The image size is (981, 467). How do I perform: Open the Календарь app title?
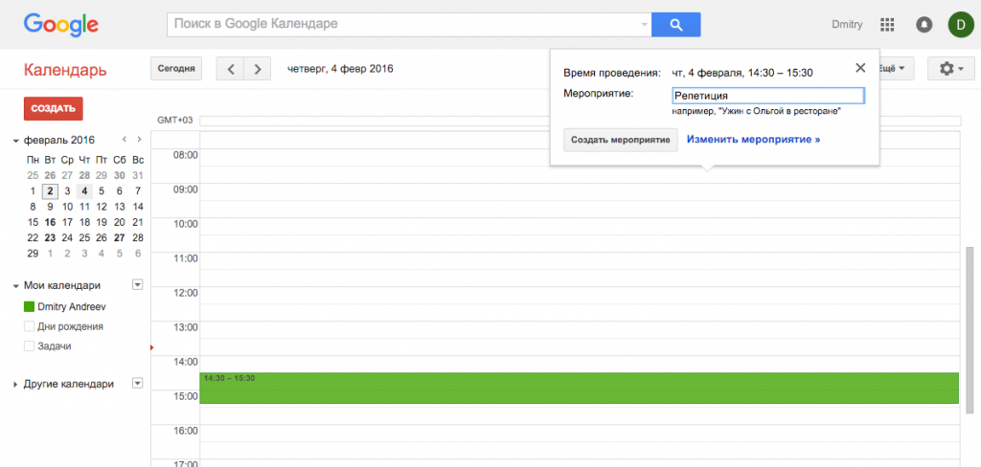pos(65,70)
